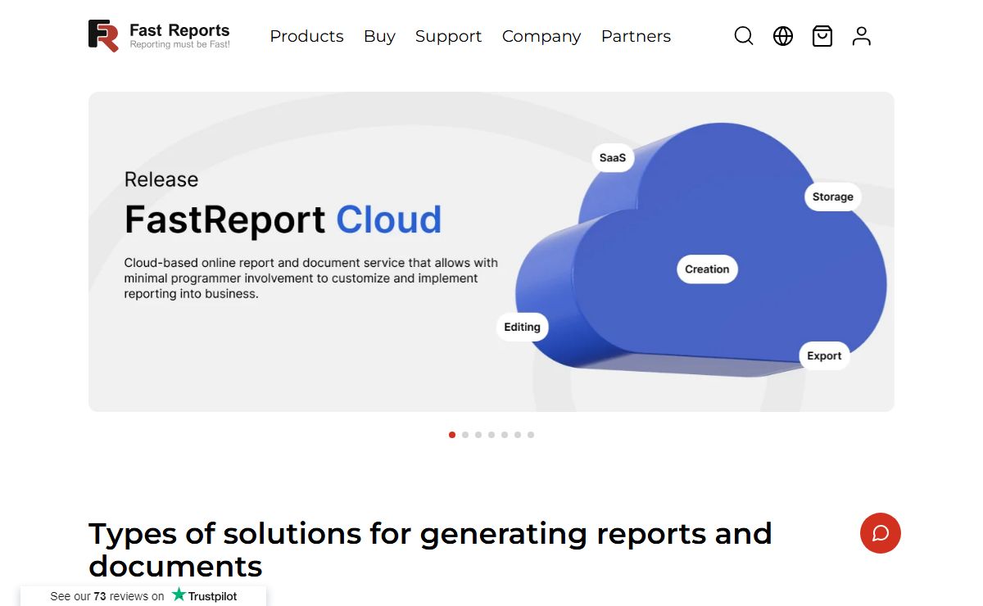
Task: Open the search icon in header
Action: (744, 36)
